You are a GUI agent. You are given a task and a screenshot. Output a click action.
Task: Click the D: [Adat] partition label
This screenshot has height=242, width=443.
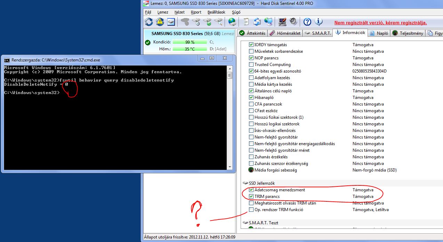[218, 49]
